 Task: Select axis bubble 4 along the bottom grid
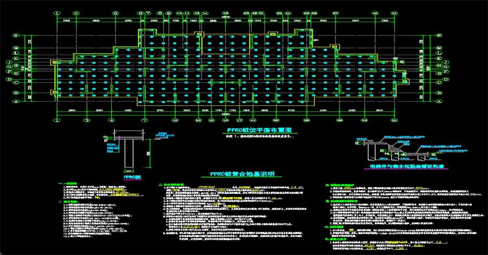(111, 120)
